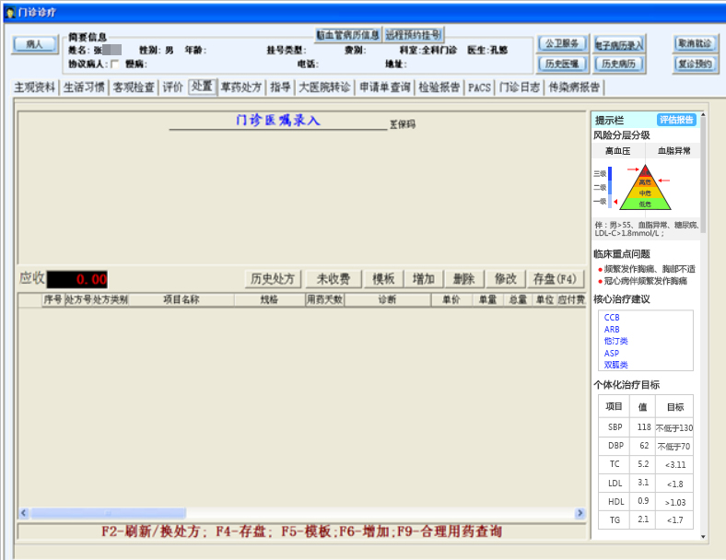Switch to the 草药处方 tab
Viewport: 726px width, 560px height.
241,87
